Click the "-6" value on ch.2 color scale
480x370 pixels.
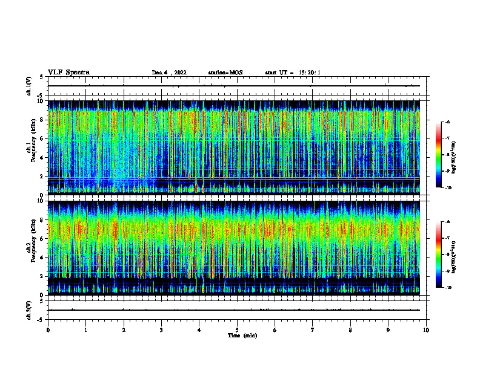(x=447, y=222)
